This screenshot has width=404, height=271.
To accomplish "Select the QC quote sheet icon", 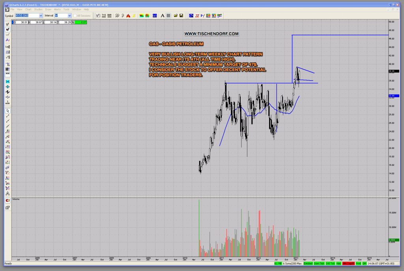I will click(154, 15).
